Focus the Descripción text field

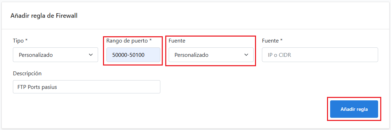(87, 87)
